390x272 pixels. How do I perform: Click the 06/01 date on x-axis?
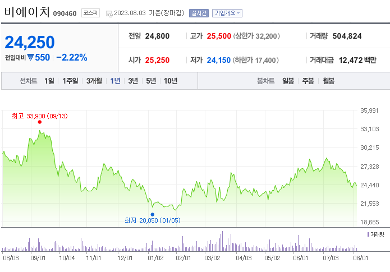301,258
